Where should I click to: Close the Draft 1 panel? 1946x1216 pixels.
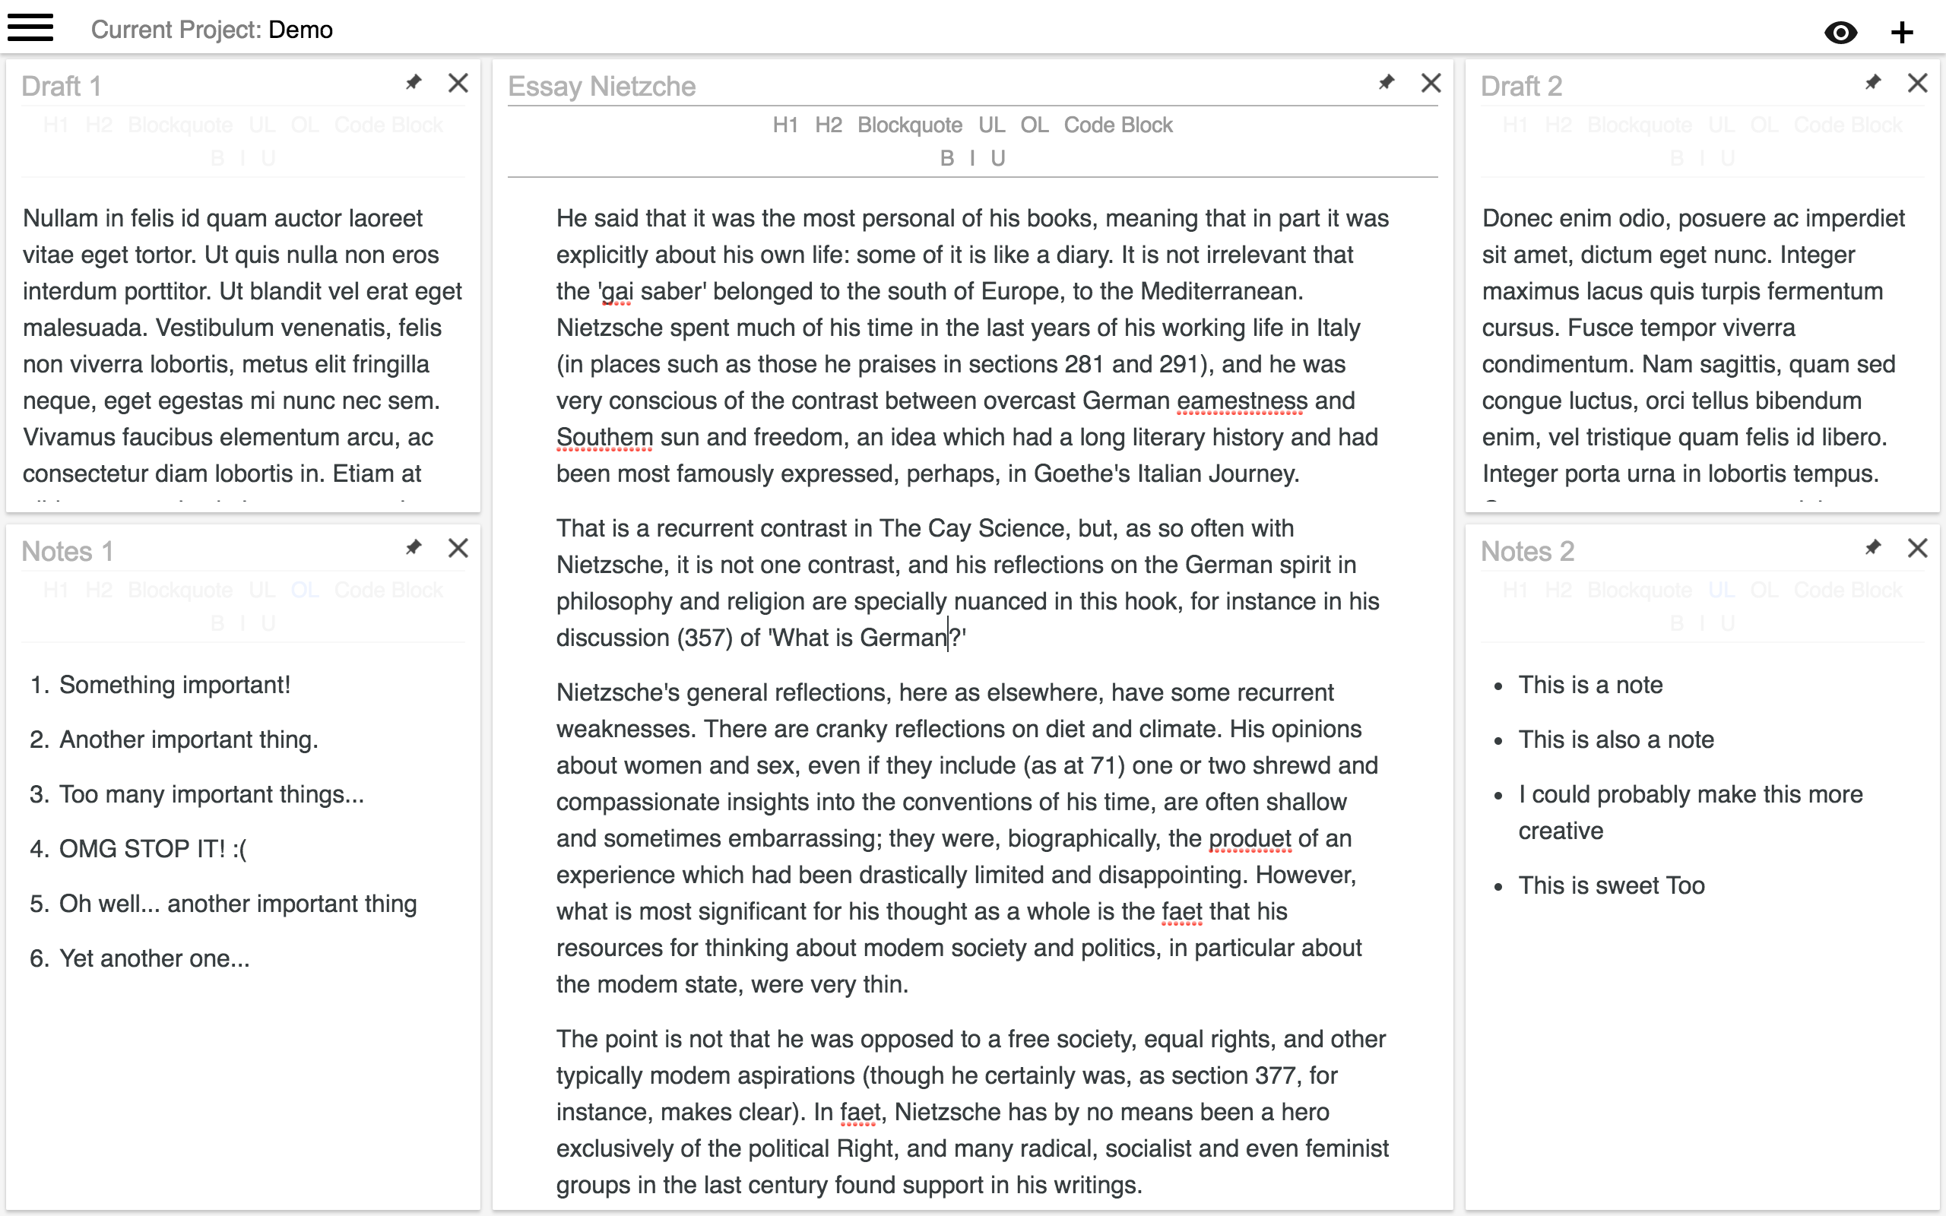pyautogui.click(x=458, y=83)
